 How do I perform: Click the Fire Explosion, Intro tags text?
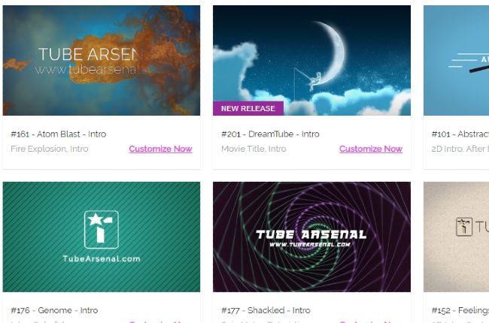coord(49,149)
